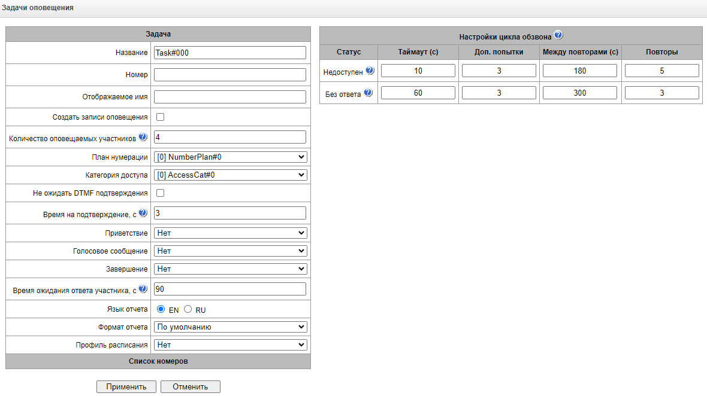Expand Формат отчета dropdown

tap(231, 327)
